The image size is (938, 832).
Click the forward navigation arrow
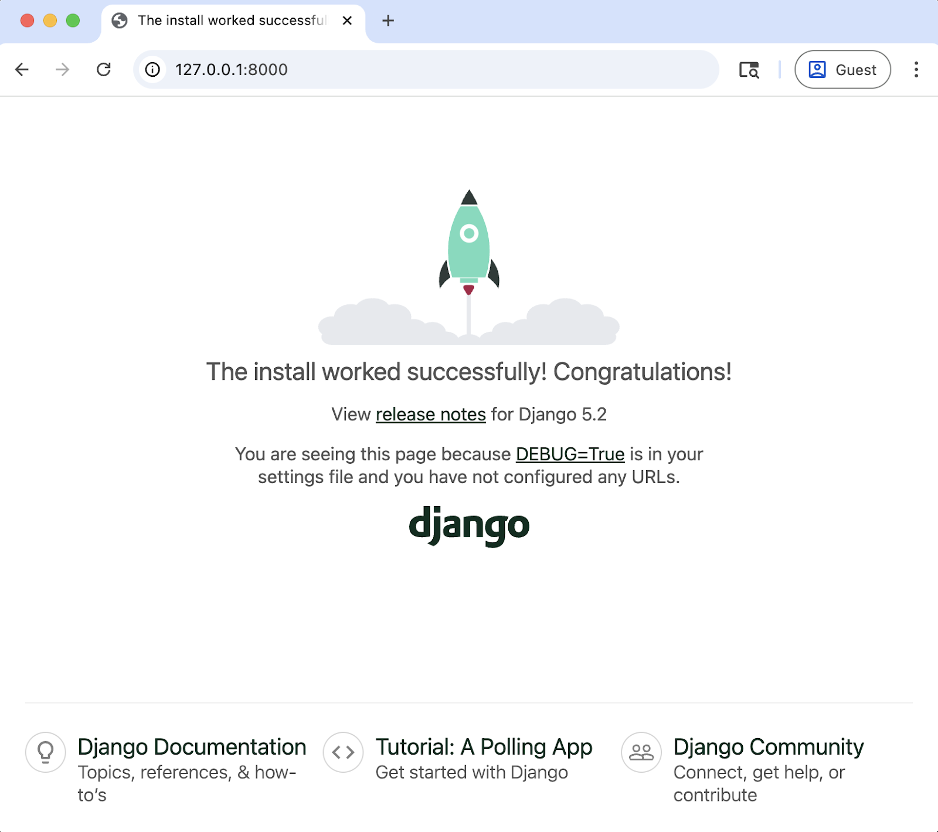pyautogui.click(x=62, y=70)
